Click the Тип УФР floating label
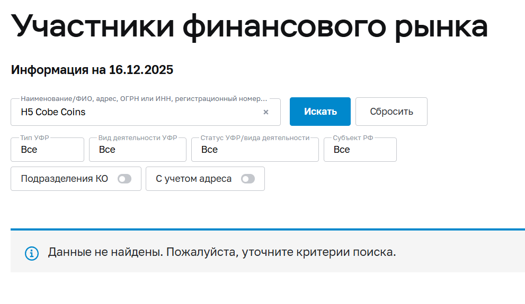The width and height of the screenshot is (525, 304). click(x=35, y=138)
